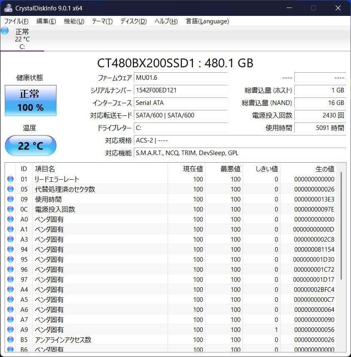This screenshot has width=351, height=357.
Task: Select the 使用時間 row name in the SMART list
Action: click(x=48, y=199)
